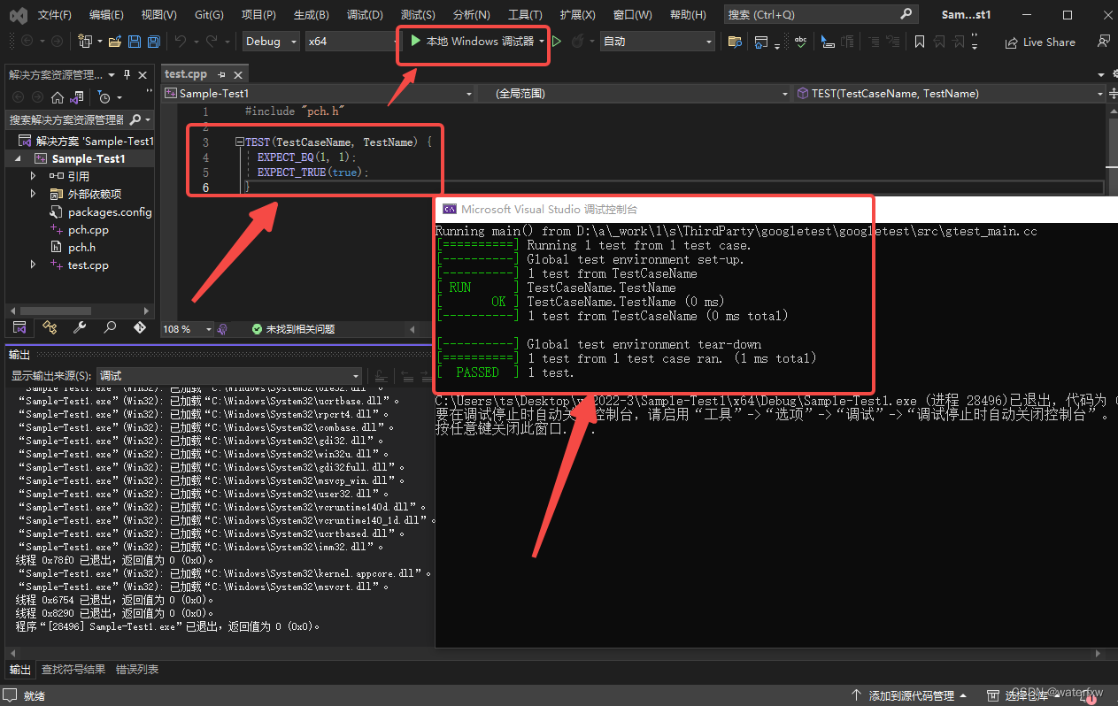Switch to the 输出 tab at the bottom

(19, 670)
